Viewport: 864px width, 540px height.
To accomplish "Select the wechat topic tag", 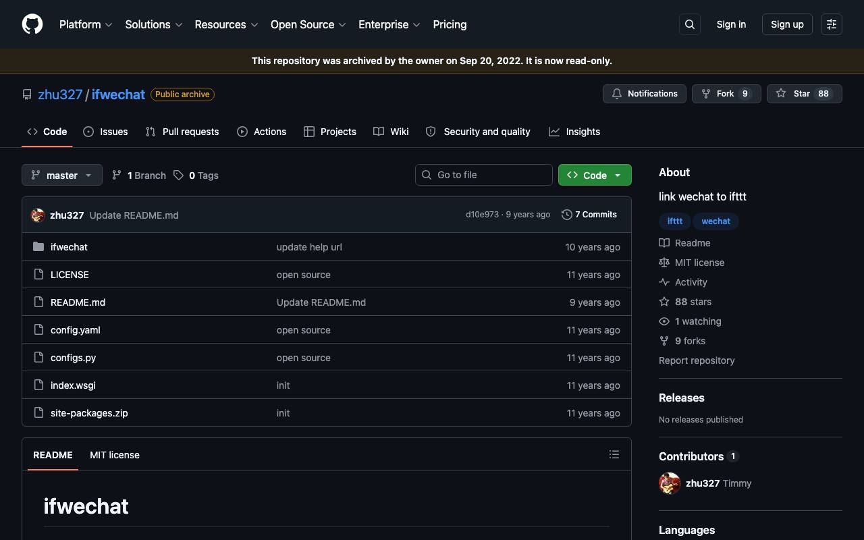I will tap(715, 221).
